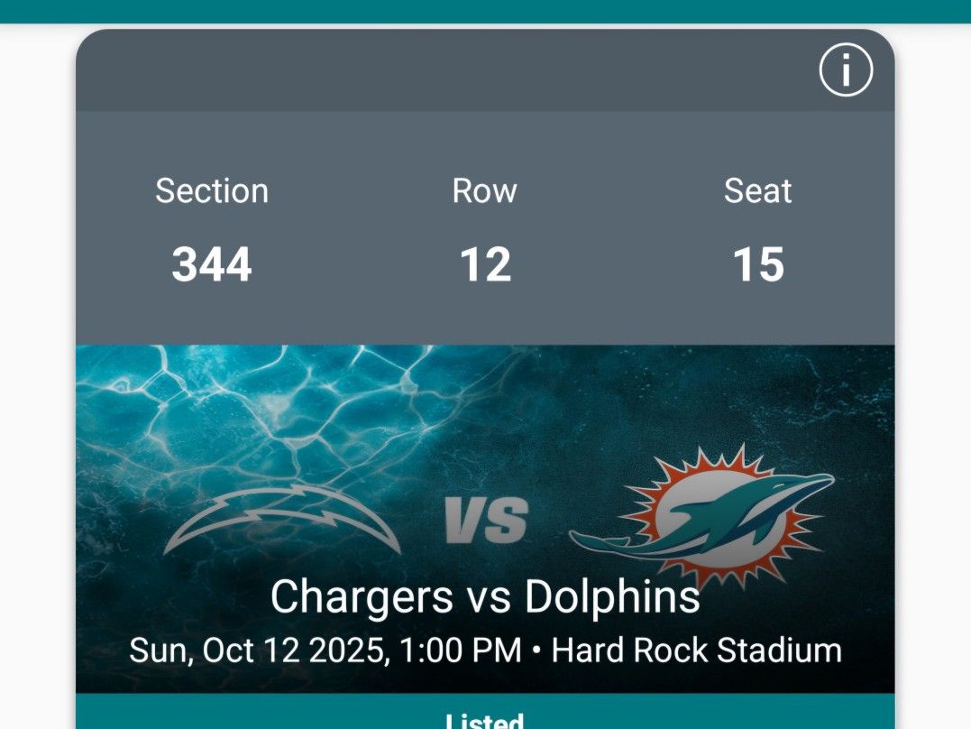Click the white margin right of ticket card

coord(933,361)
